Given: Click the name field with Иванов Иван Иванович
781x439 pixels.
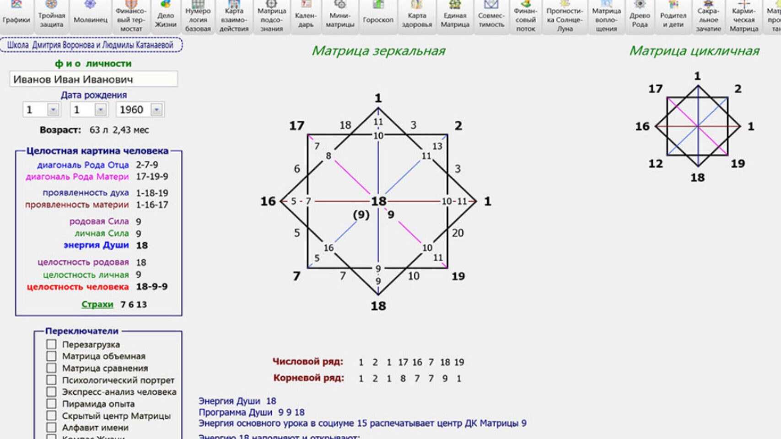Looking at the screenshot, I should click(x=93, y=79).
